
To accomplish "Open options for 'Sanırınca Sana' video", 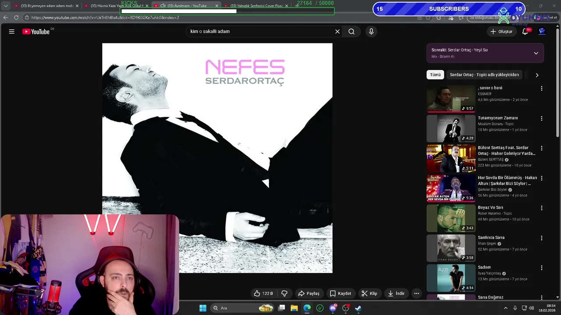I will (x=542, y=238).
